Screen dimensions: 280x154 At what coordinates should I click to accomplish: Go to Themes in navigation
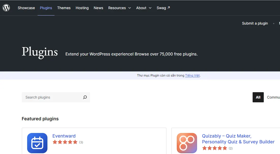tap(64, 8)
